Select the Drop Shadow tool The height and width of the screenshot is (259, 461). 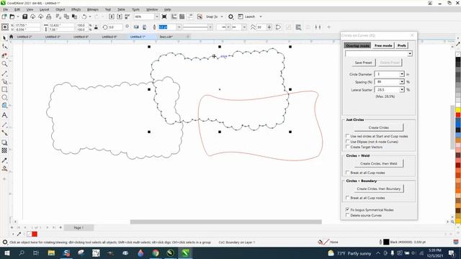4,142
